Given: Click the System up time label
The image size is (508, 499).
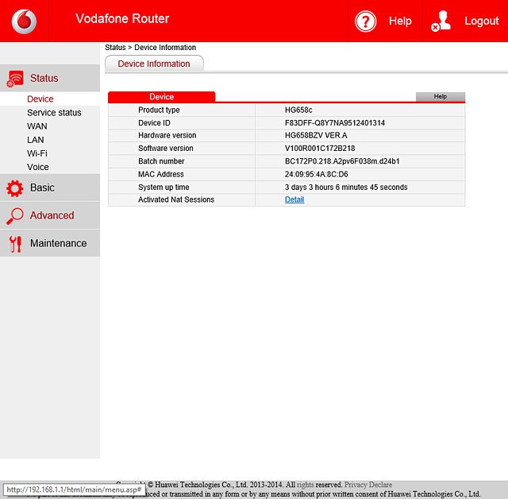Looking at the screenshot, I should [164, 187].
